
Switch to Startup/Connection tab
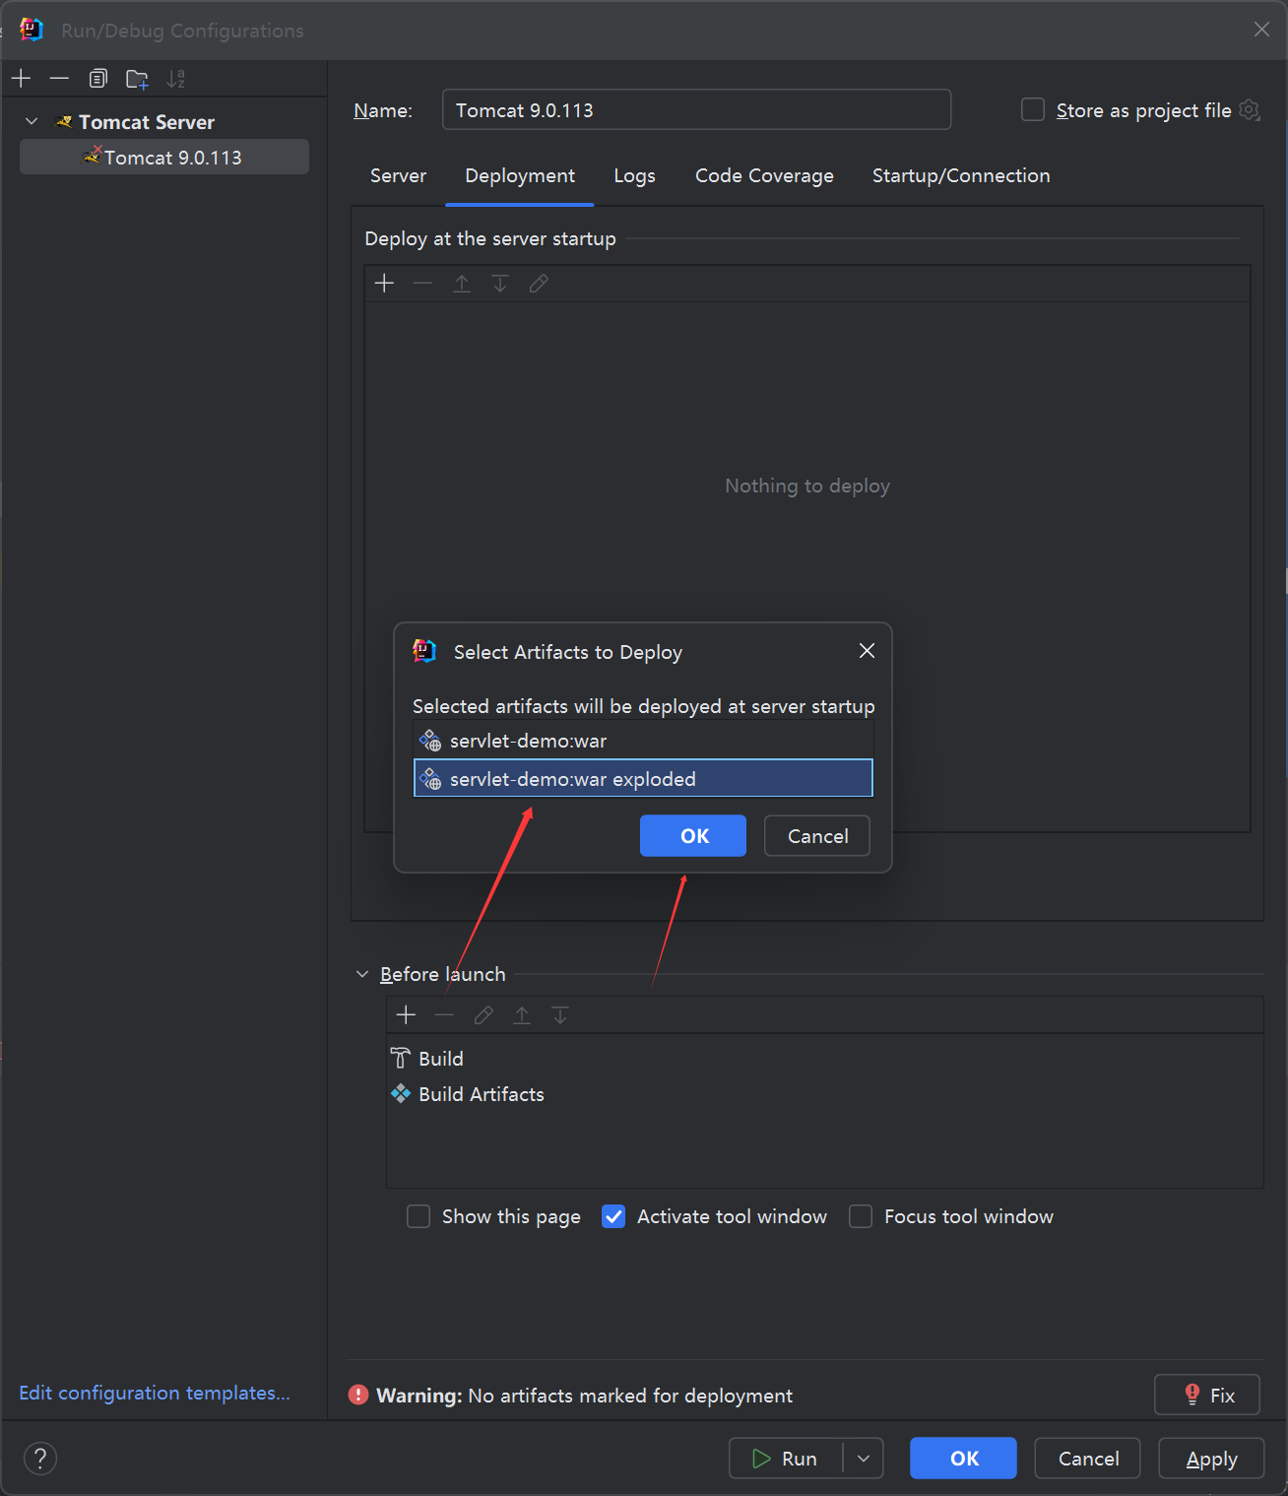coord(961,175)
